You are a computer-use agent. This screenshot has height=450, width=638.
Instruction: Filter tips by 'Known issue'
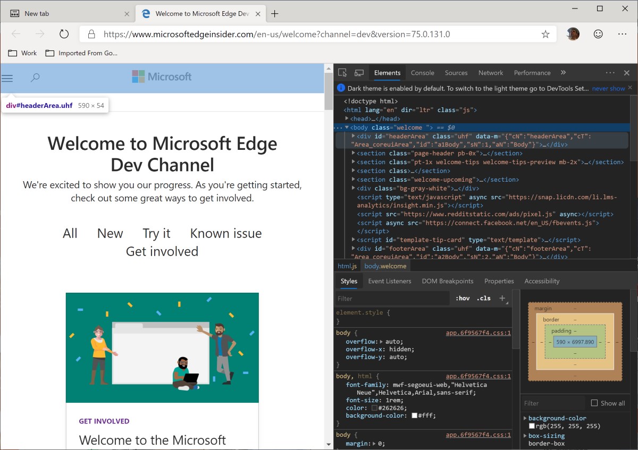point(226,233)
